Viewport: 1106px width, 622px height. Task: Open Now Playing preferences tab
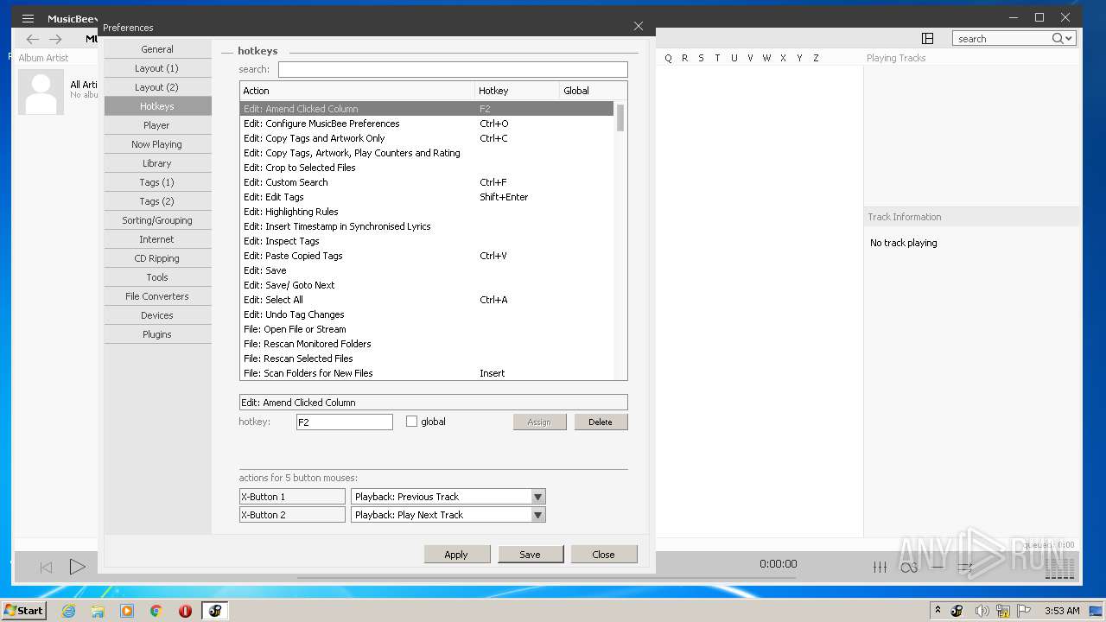click(x=157, y=144)
